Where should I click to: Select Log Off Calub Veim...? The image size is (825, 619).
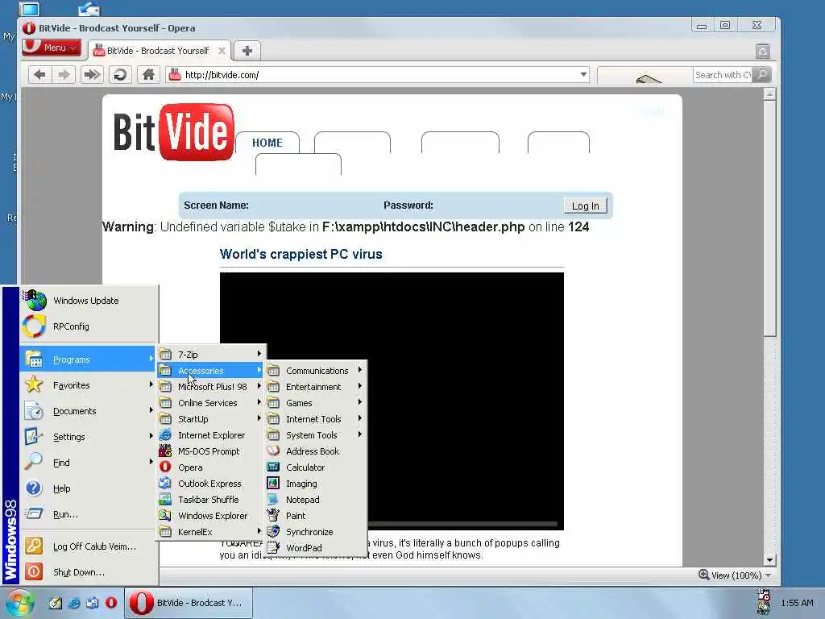click(89, 546)
